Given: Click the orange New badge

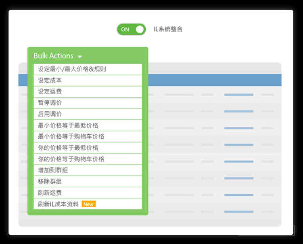Looking at the screenshot, I should (89, 204).
